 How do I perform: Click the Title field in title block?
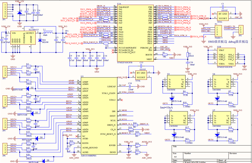[x=212, y=149]
